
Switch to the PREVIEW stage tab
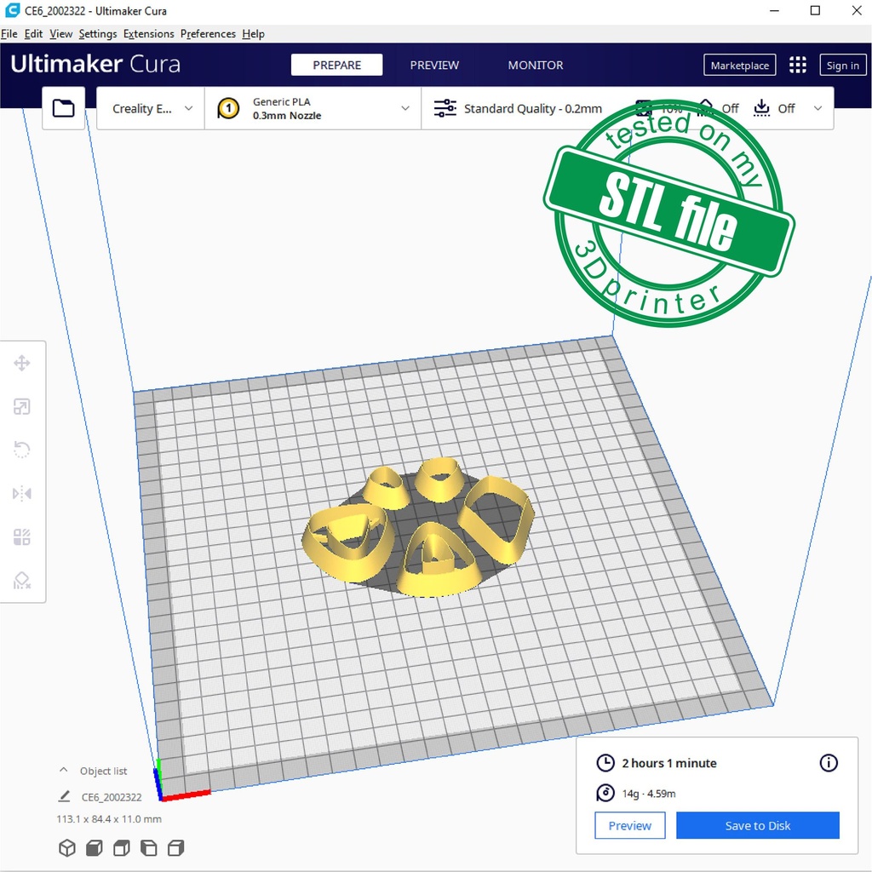coord(434,66)
